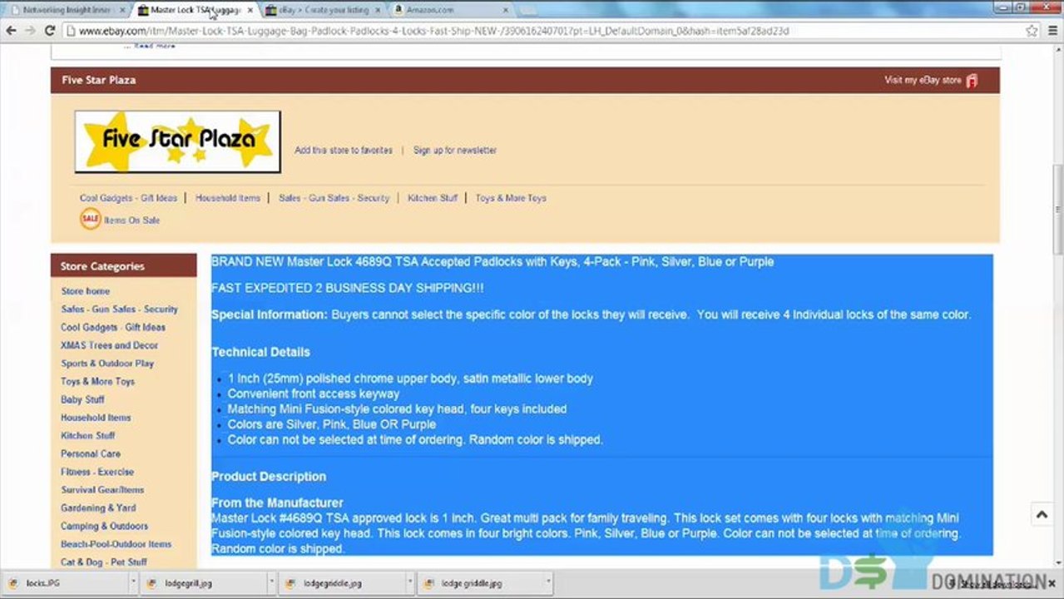This screenshot has height=599, width=1064.
Task: Open the Baby Stuff category
Action: 82,399
